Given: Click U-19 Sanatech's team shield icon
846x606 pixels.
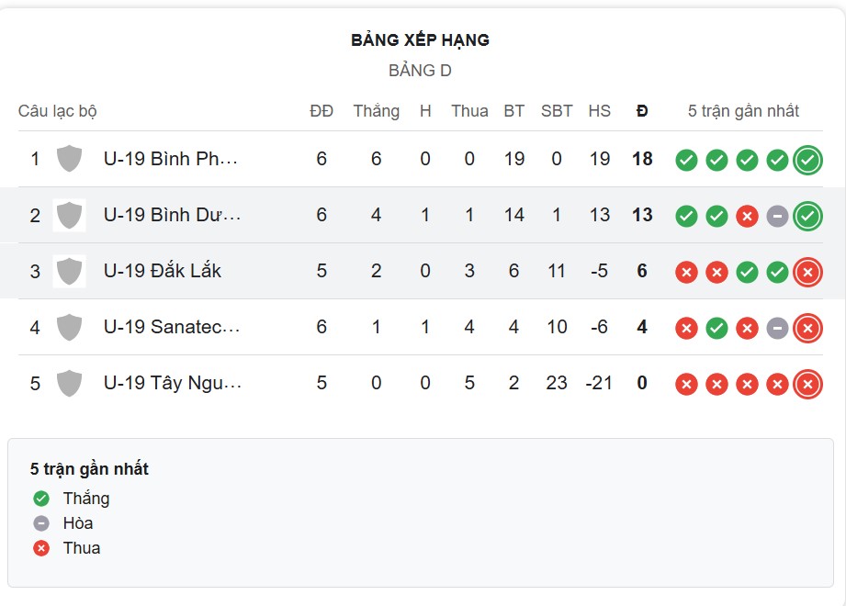Looking at the screenshot, I should [69, 327].
